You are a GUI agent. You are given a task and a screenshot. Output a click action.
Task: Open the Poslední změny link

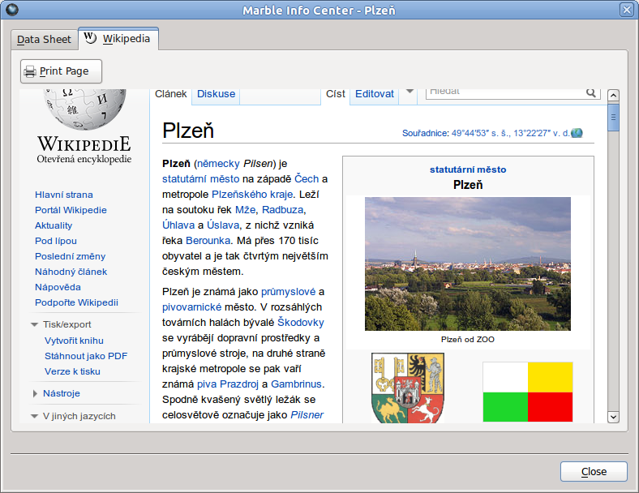click(70, 257)
